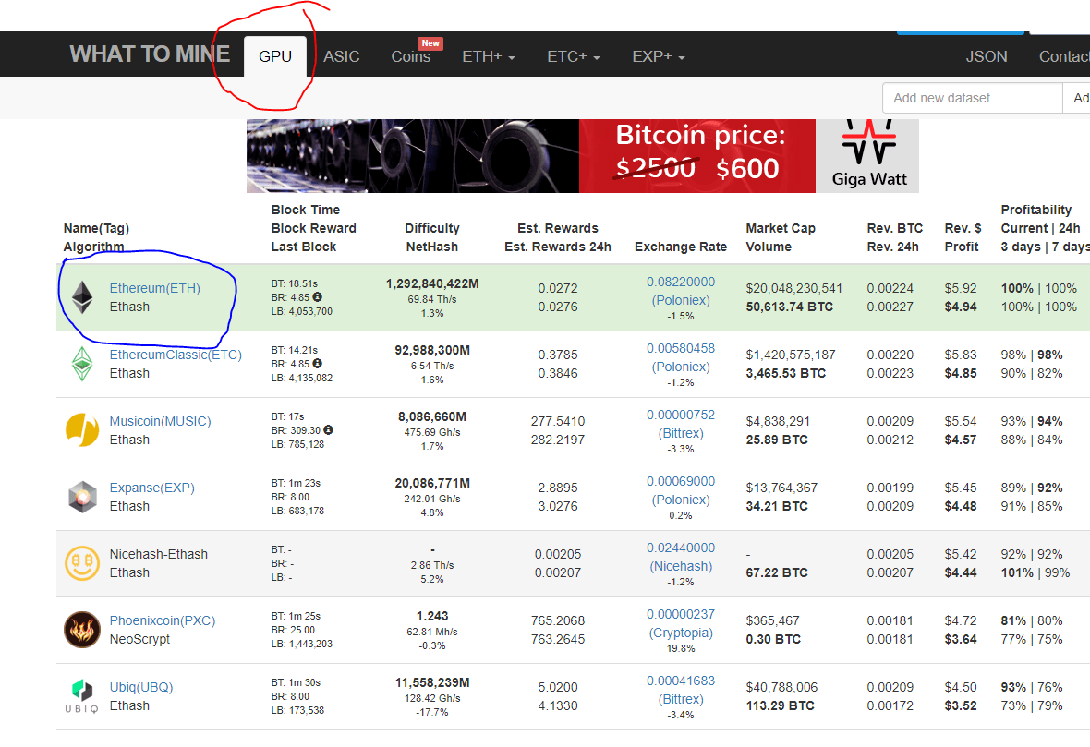Click the Difficulty NetHash column header
This screenshot has width=1090, height=747.
click(432, 237)
